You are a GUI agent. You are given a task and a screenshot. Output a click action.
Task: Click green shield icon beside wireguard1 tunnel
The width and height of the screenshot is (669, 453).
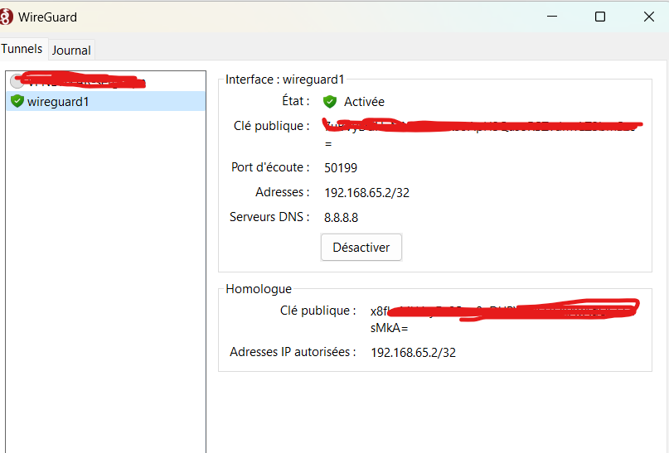click(17, 101)
